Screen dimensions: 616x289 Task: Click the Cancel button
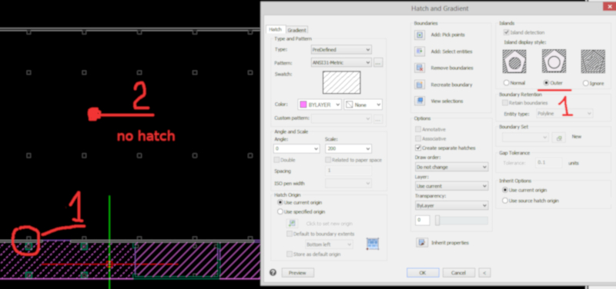point(458,273)
